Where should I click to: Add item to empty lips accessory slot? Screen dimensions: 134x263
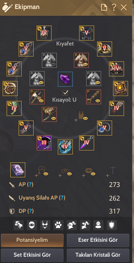[89, 172]
